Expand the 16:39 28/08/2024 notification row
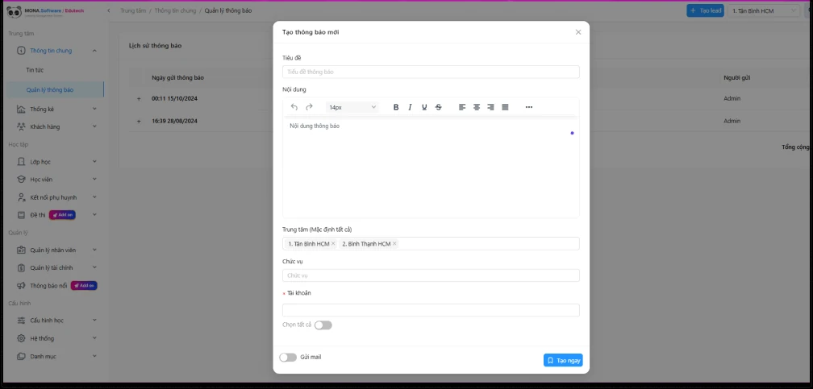This screenshot has height=389, width=813. pyautogui.click(x=139, y=121)
